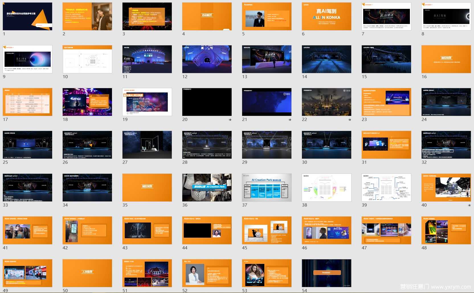This screenshot has width=474, height=293.
Task: Click animation star under slide 40
Action: click(469, 205)
